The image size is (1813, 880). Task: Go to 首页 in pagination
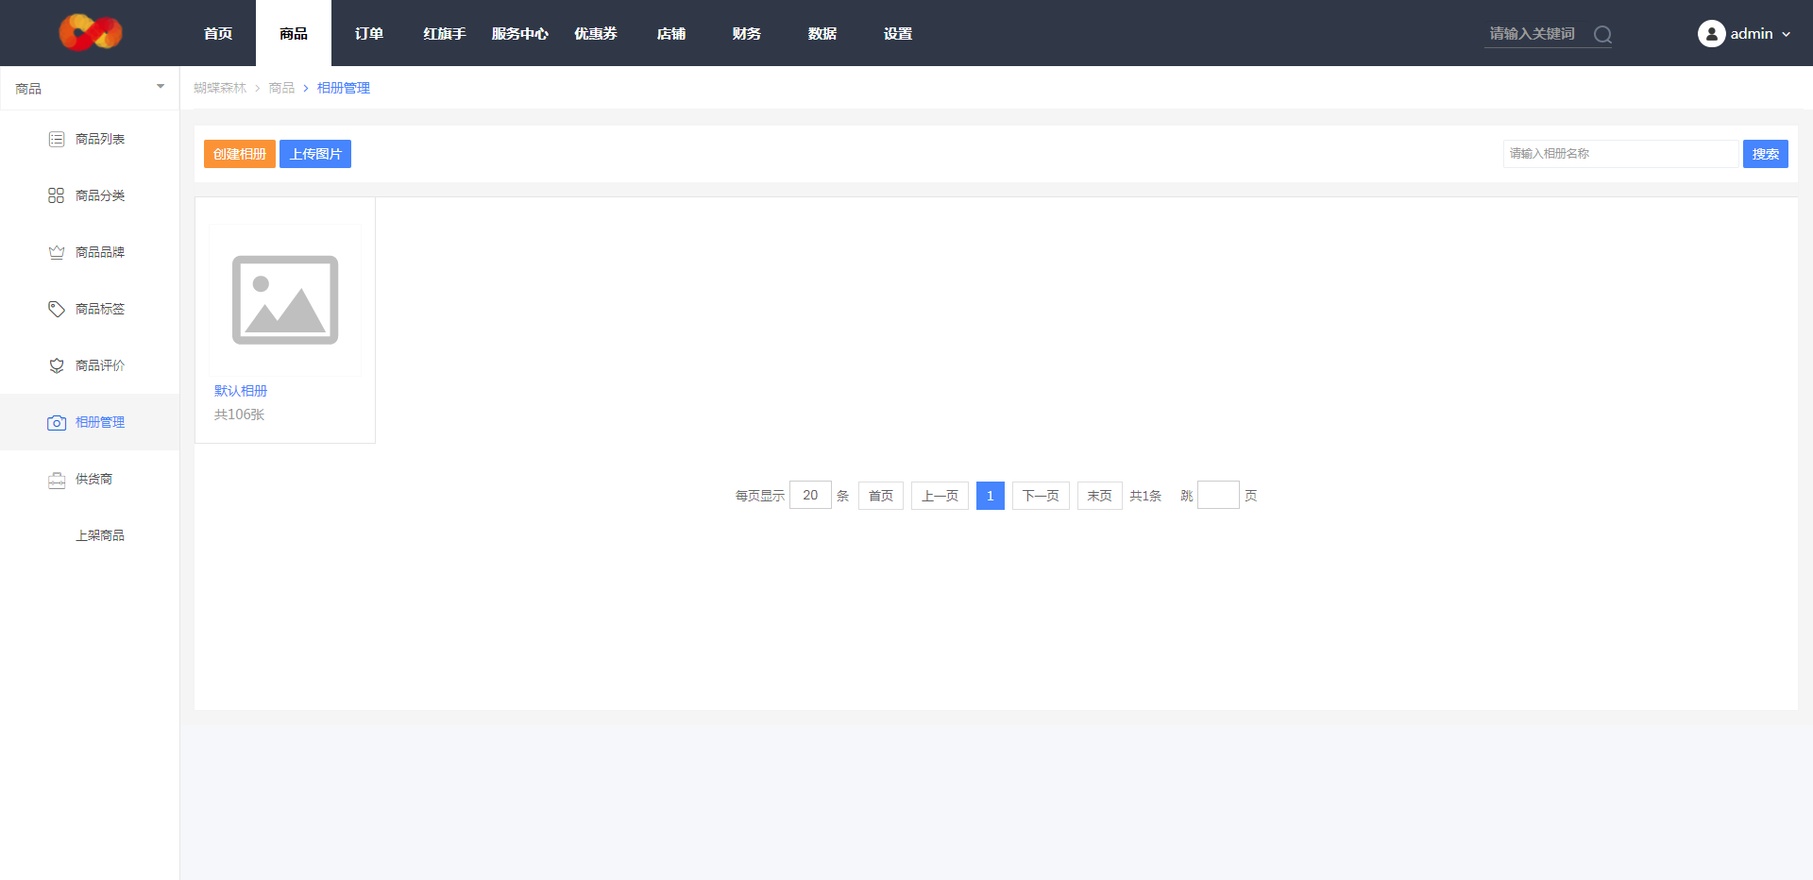881,496
